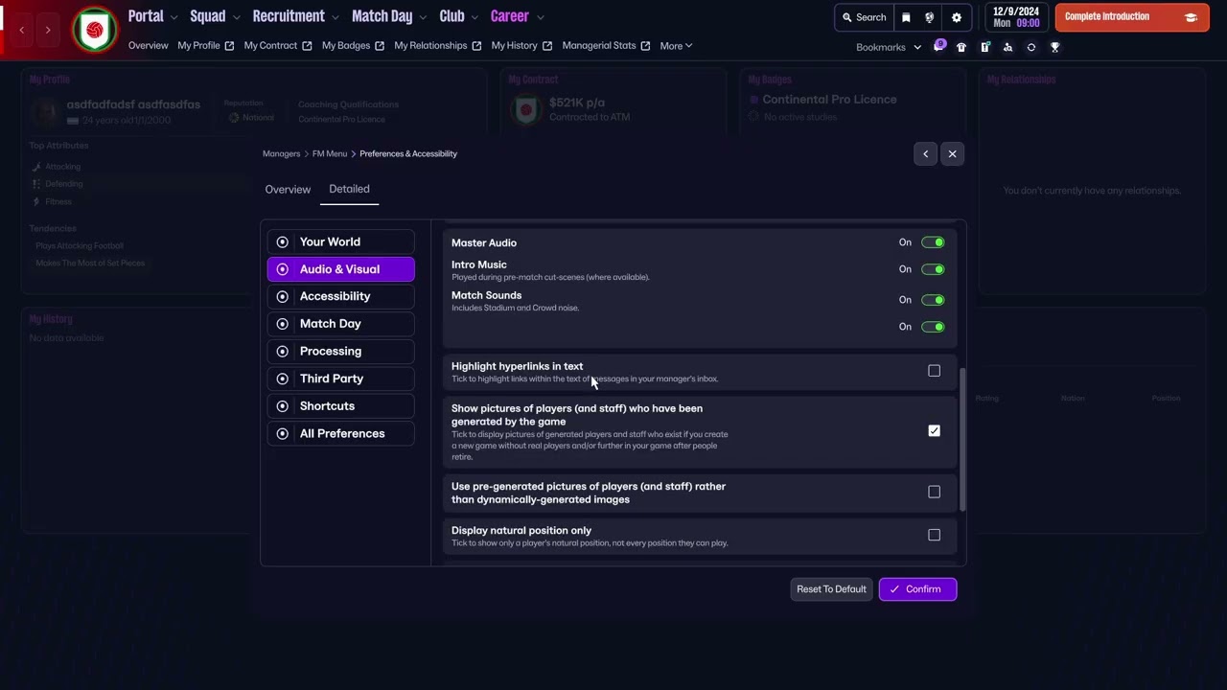Click the bookmark icon next to Search
The height and width of the screenshot is (690, 1227).
point(906,17)
